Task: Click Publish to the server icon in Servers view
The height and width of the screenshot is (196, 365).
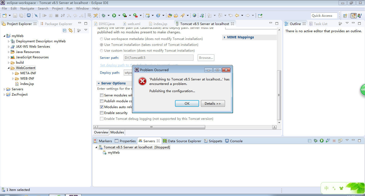Action: (x=340, y=141)
